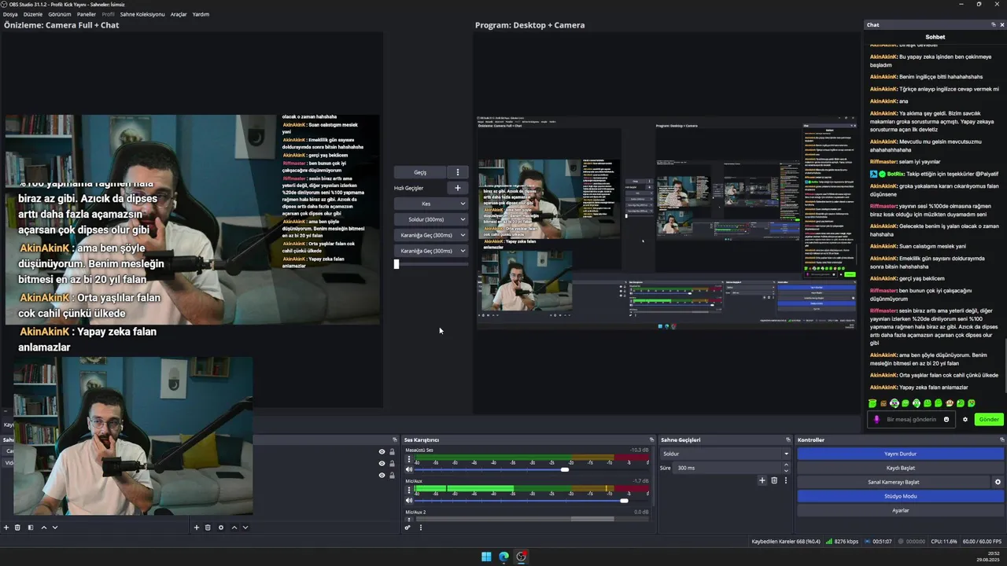Click the purple microphone icon in chat input
Image resolution: width=1007 pixels, height=566 pixels.
pos(876,419)
